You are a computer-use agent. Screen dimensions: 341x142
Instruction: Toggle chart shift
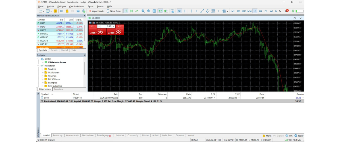point(166,11)
